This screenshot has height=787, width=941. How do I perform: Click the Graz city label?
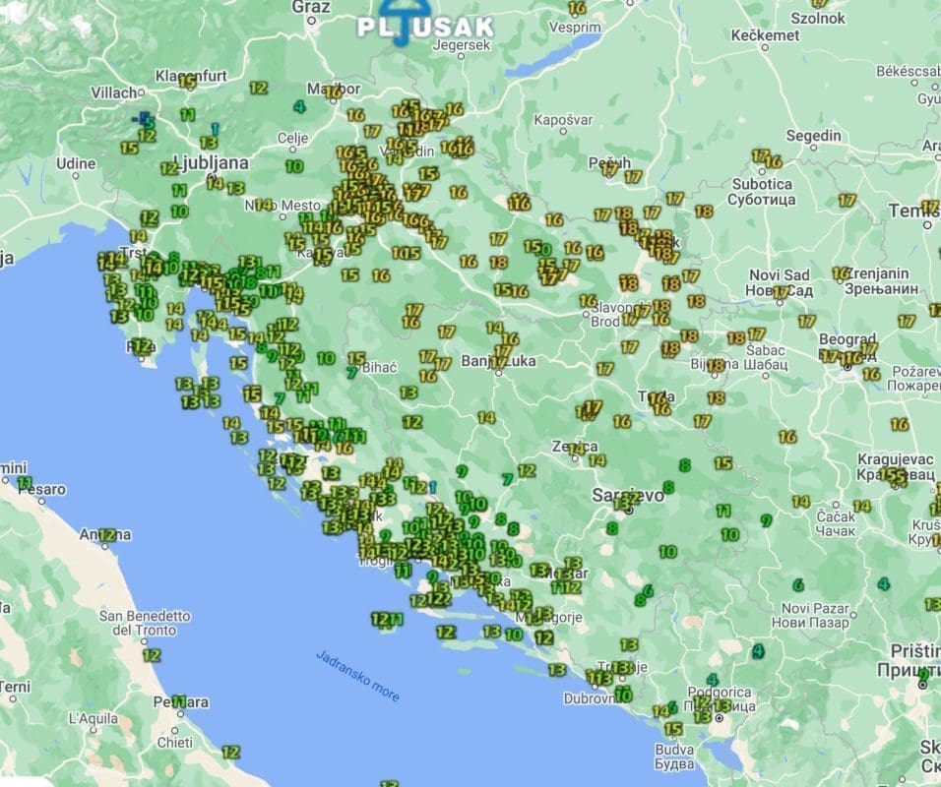click(311, 7)
